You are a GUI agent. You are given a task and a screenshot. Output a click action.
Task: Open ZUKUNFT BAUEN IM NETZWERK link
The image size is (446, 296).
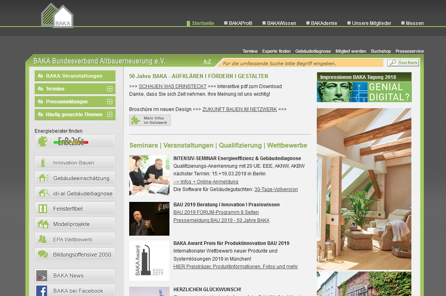[240, 109]
